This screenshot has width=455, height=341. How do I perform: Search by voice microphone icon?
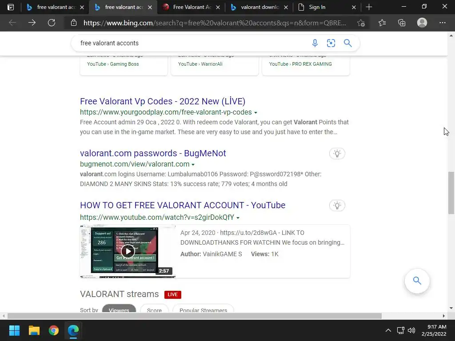[x=315, y=43]
